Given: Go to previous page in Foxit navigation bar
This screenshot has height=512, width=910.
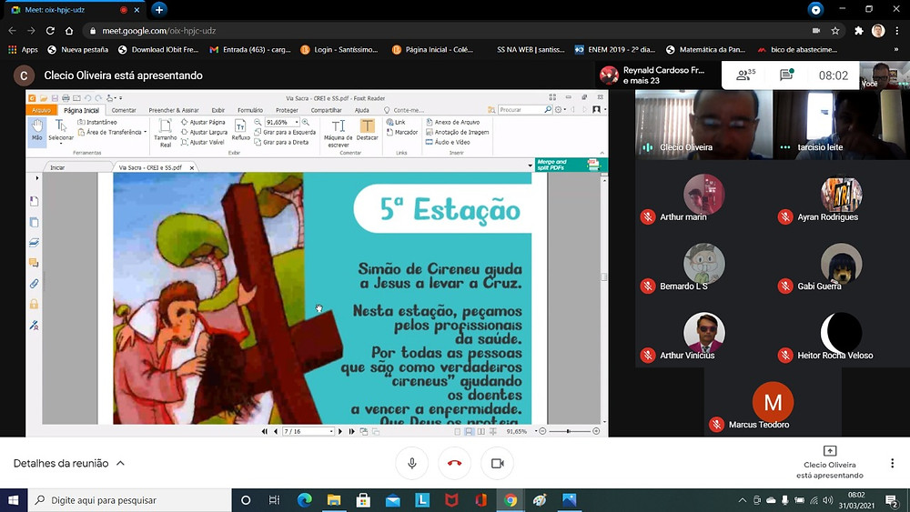Looking at the screenshot, I should (x=276, y=431).
